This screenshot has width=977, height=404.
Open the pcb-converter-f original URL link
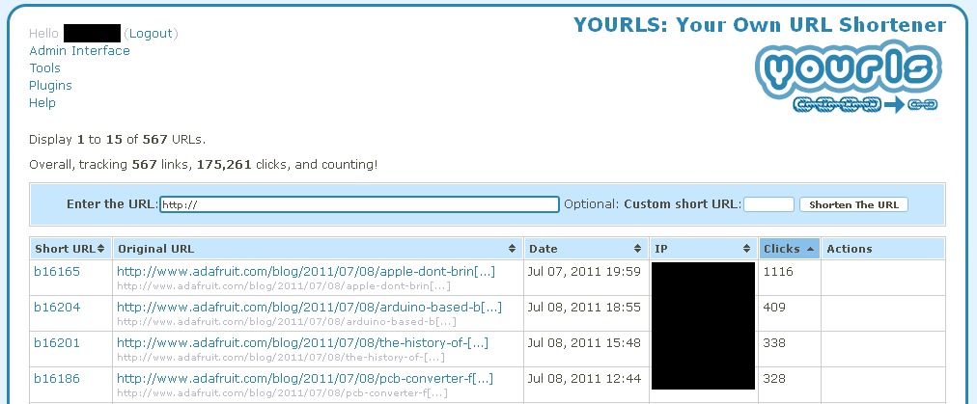tap(305, 379)
